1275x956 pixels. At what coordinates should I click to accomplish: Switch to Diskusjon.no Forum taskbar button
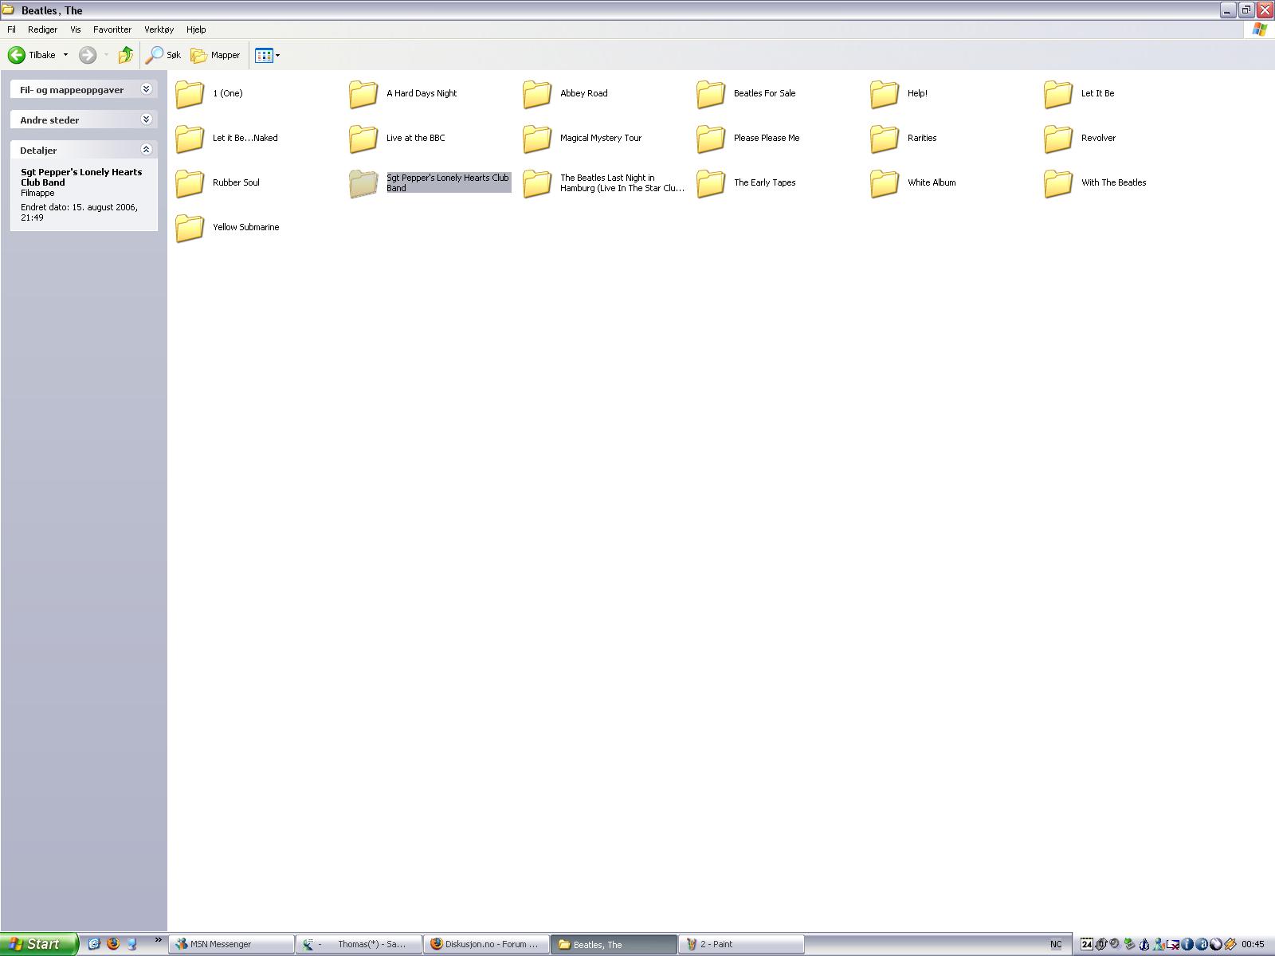[x=487, y=944]
